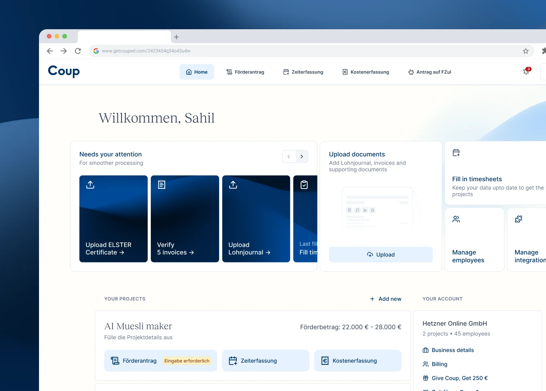Open notifications bell with 3 badge

526,71
